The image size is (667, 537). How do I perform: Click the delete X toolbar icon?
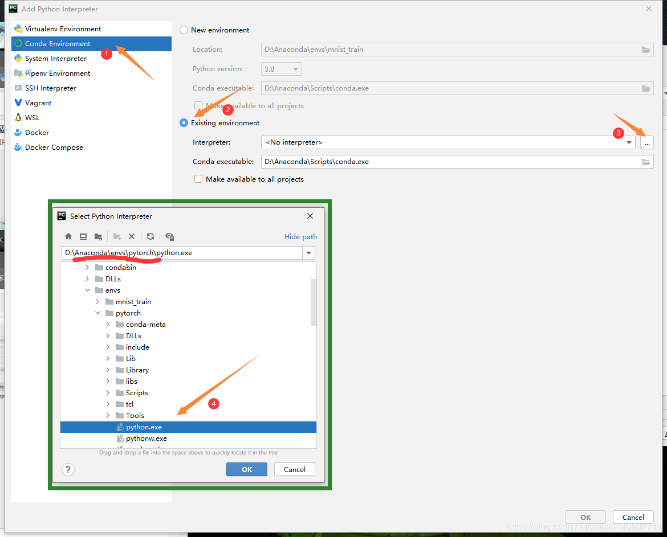coord(132,237)
